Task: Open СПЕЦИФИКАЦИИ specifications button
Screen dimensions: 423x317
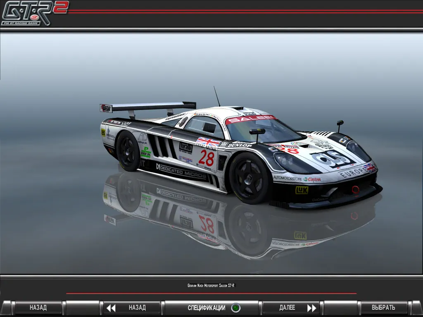Action: click(x=211, y=308)
